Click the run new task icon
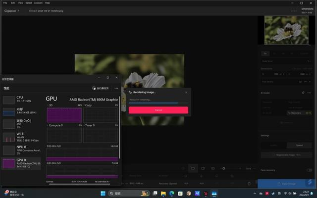 (x=94, y=88)
